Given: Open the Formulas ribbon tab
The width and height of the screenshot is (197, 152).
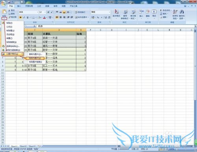Looking at the screenshot, I should coord(39,6).
